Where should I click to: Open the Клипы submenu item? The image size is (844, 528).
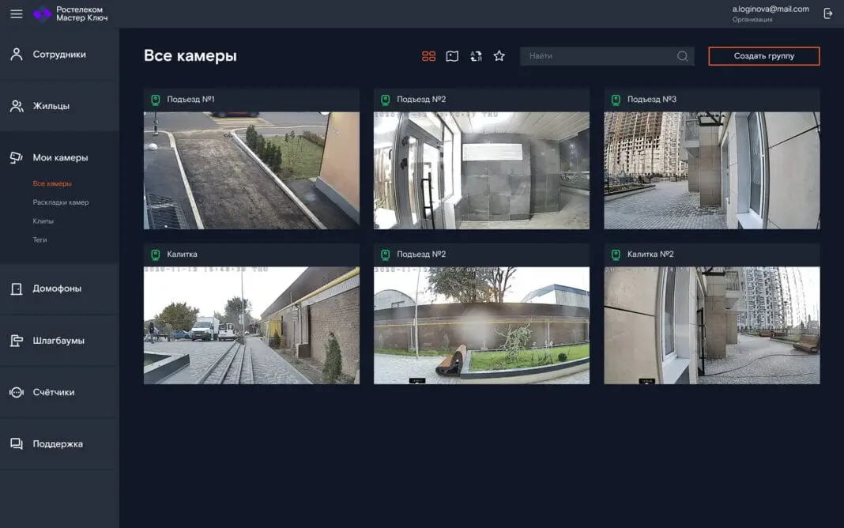(43, 221)
